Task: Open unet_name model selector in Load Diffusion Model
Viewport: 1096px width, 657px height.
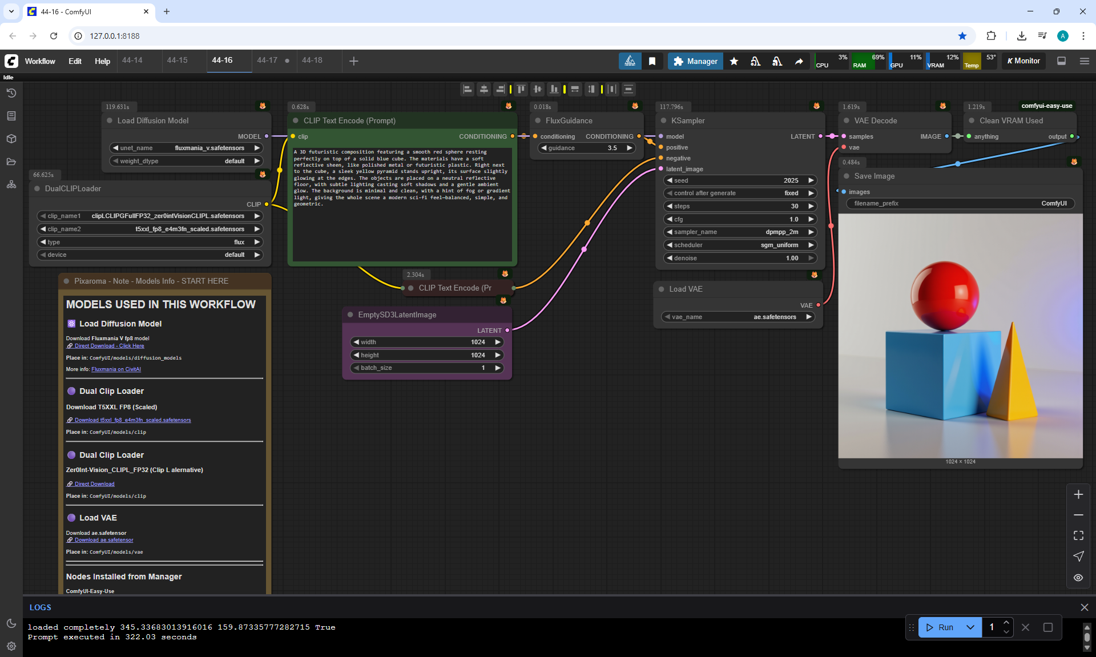Action: (186, 148)
